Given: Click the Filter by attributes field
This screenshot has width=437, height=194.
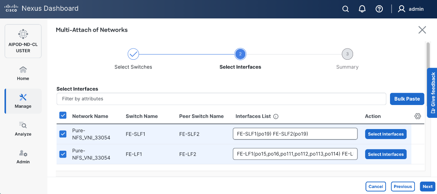Looking at the screenshot, I should click(221, 99).
